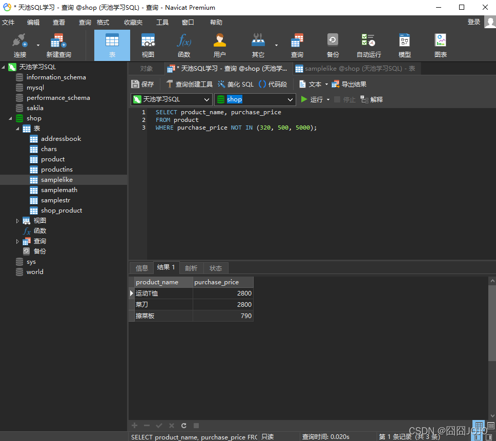
Task: Click the 登录 login link
Action: point(474,22)
